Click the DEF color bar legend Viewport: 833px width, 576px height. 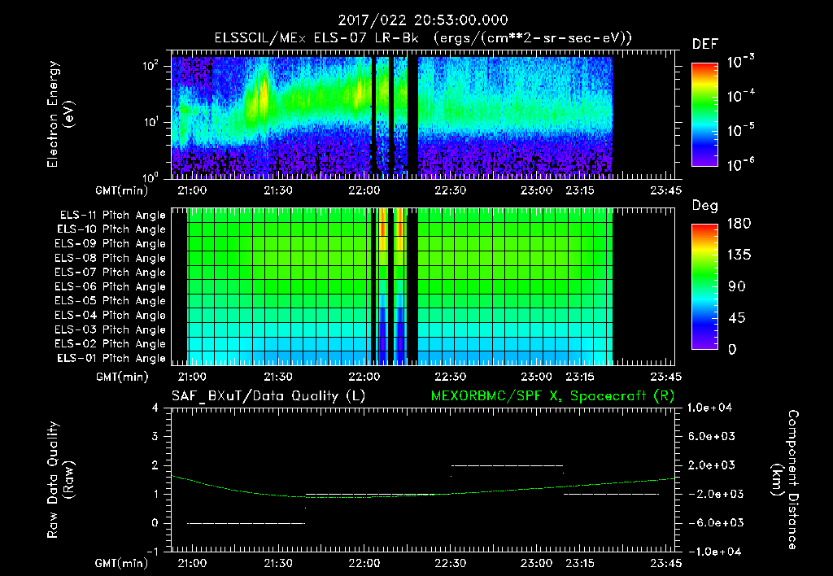pos(704,114)
